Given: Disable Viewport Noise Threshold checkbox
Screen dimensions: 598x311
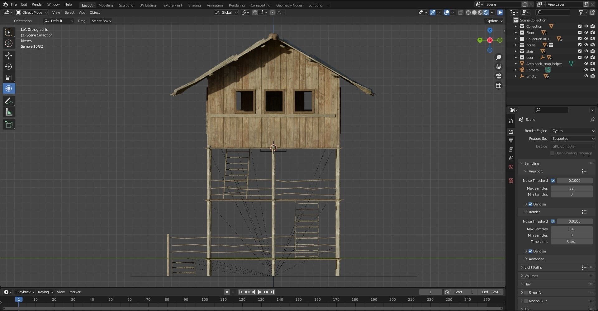Looking at the screenshot, I should (553, 181).
